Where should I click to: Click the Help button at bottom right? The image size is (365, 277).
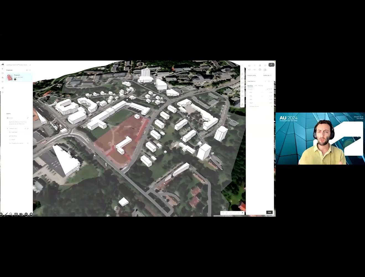(269, 212)
